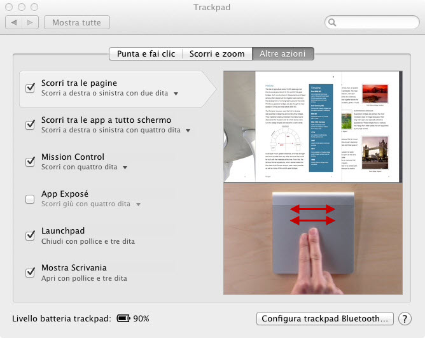Click the trackpad battery level icon
The image size is (425, 338).
pyautogui.click(x=123, y=318)
